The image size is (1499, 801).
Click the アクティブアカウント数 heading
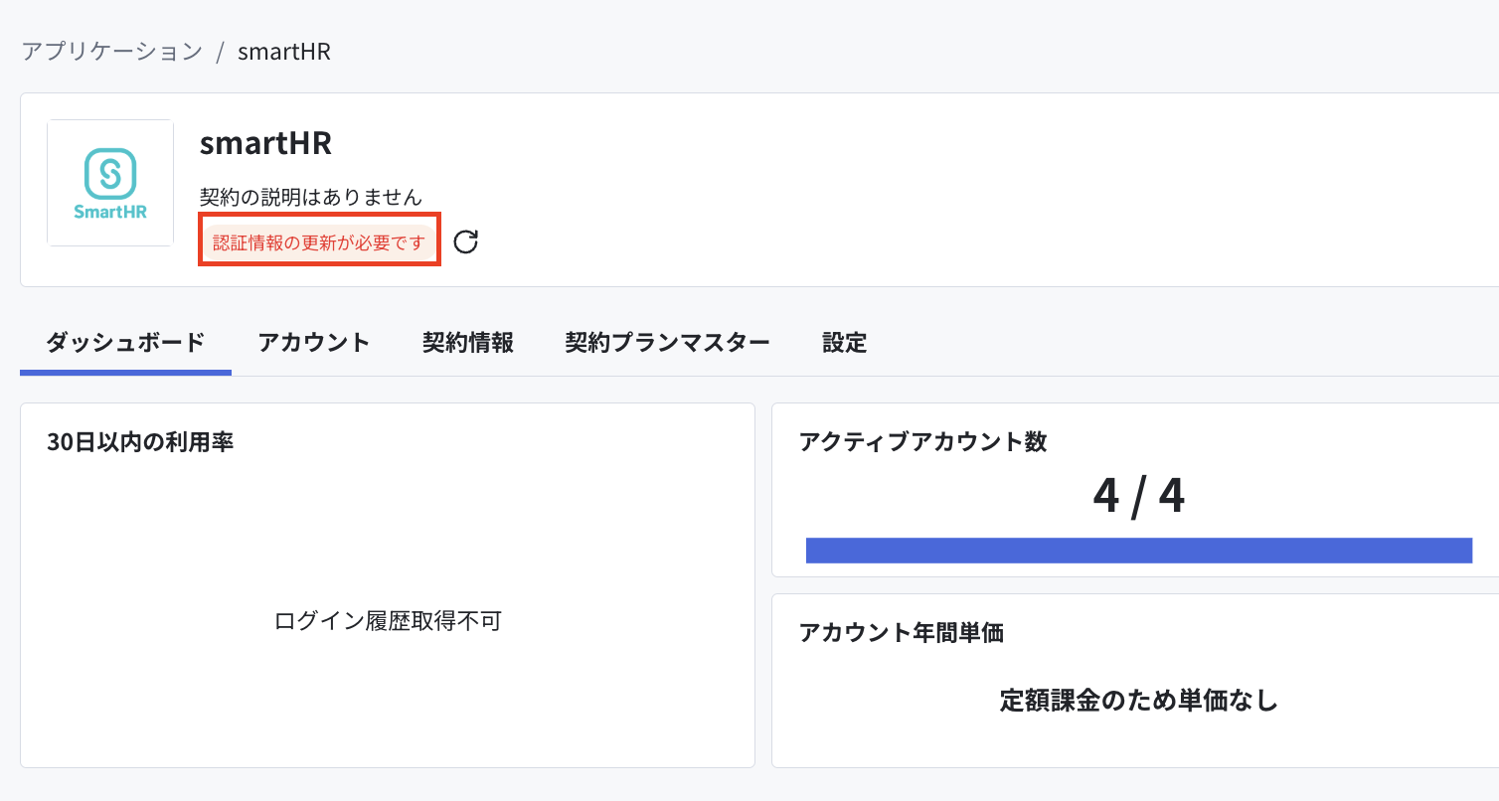tap(923, 442)
